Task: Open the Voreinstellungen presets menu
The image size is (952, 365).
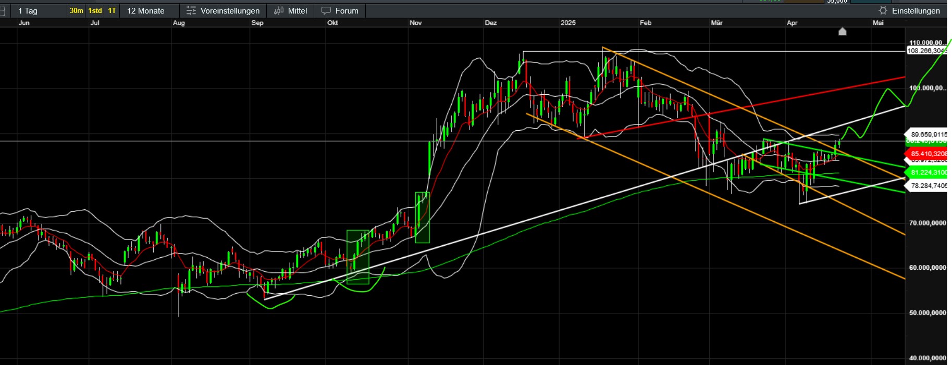Action: click(x=223, y=10)
